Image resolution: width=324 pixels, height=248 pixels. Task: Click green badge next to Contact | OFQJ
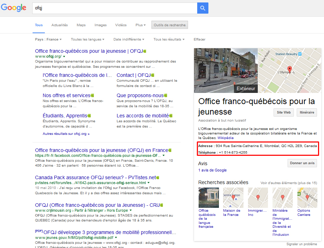[x=152, y=75]
